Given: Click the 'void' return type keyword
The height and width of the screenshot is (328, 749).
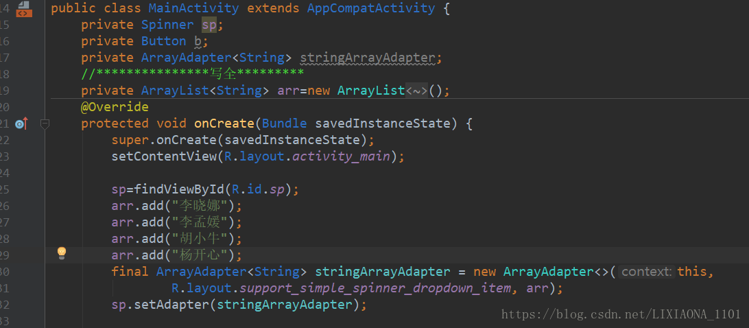Looking at the screenshot, I should pyautogui.click(x=171, y=124).
